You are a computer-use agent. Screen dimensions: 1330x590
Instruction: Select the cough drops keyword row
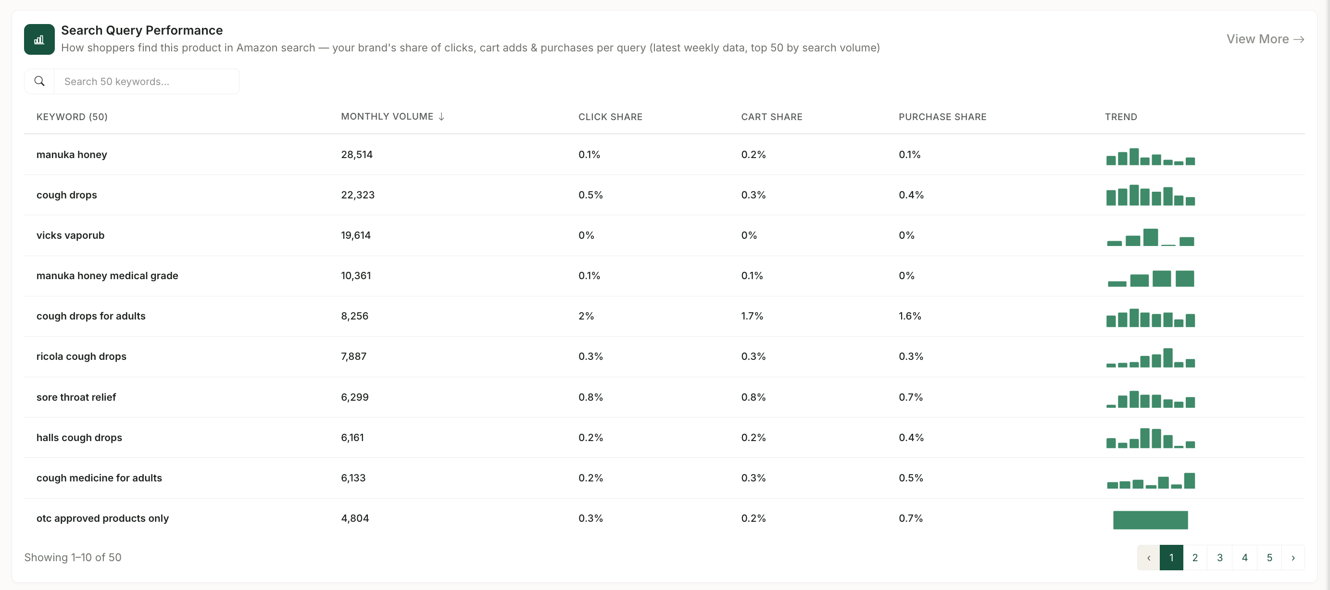pyautogui.click(x=664, y=195)
